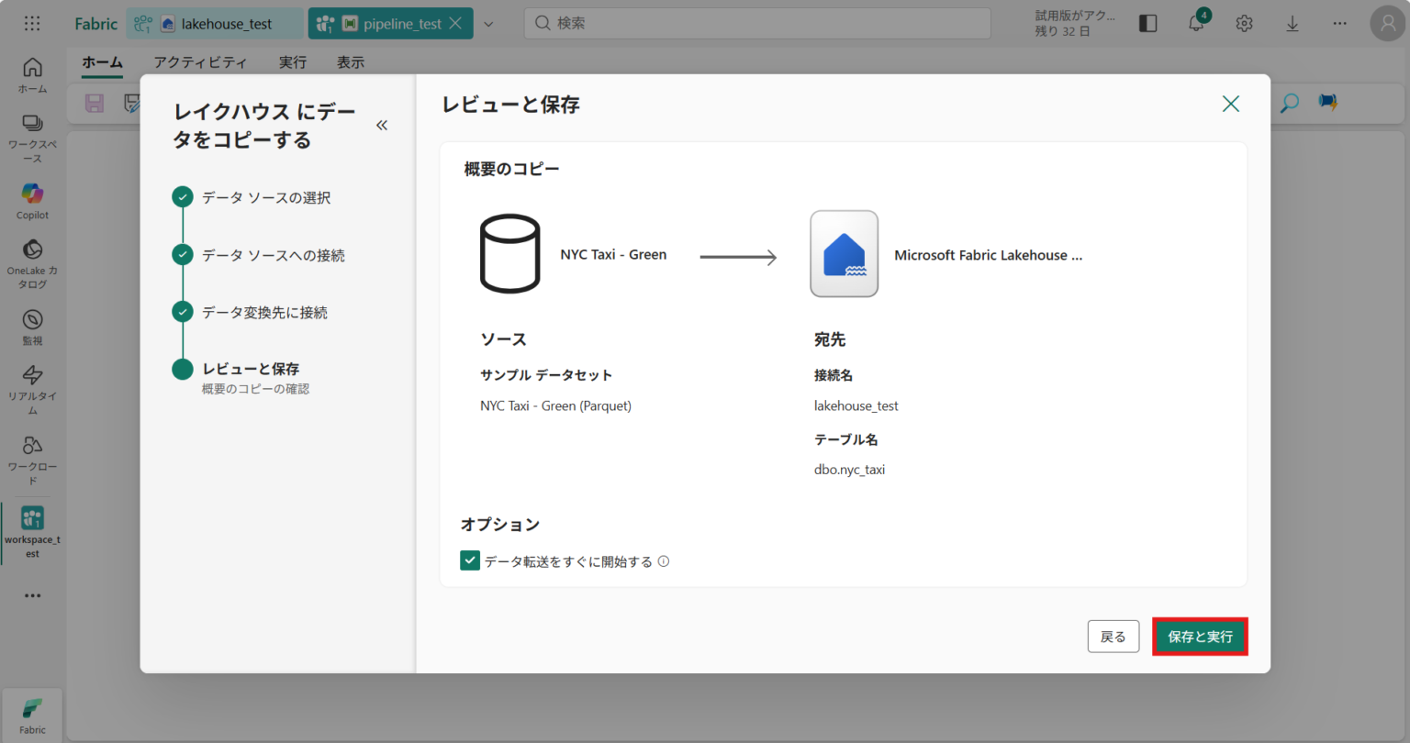
Task: Select the ホーム ribbon tab
Action: (x=102, y=62)
